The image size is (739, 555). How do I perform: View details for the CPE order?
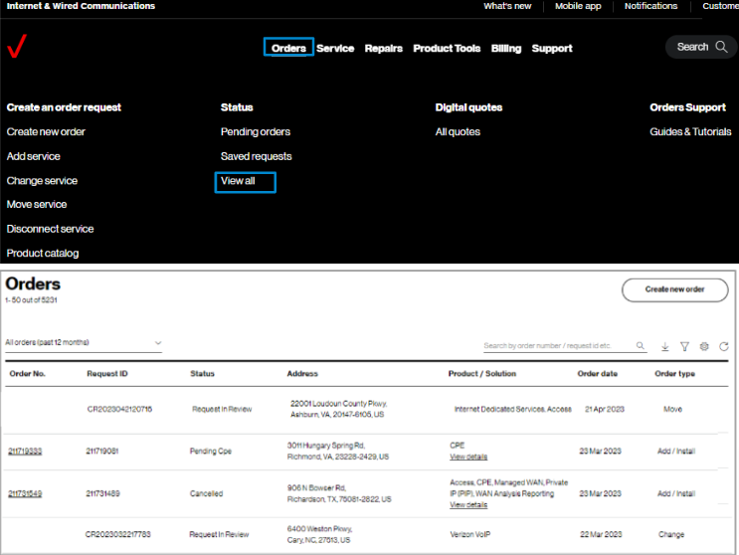tap(468, 457)
